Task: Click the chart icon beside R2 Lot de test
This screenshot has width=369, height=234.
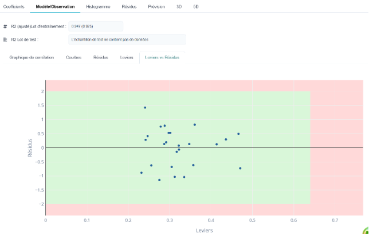Action: coord(5,40)
